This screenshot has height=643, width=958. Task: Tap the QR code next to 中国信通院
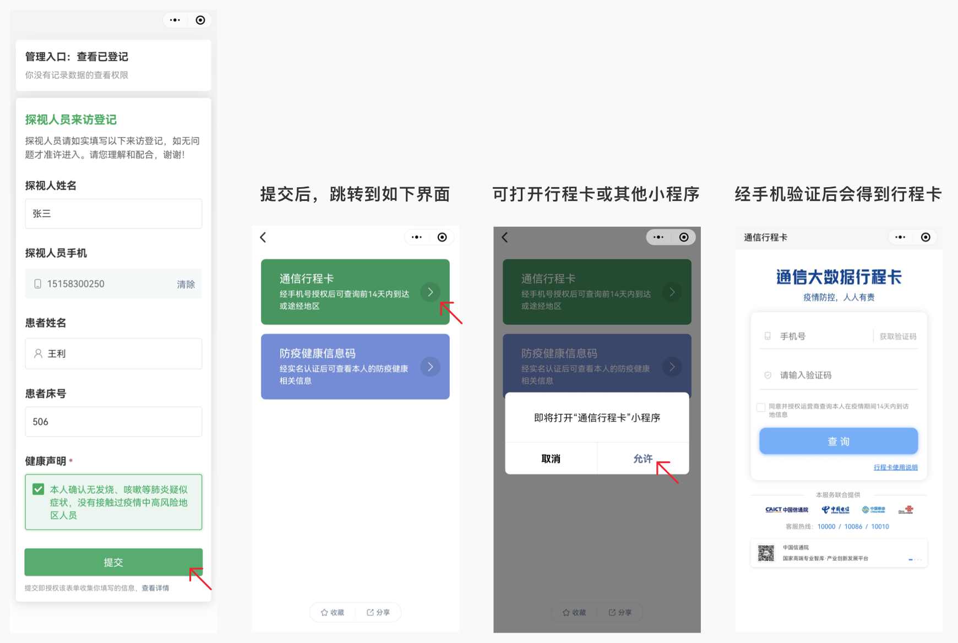tap(766, 553)
